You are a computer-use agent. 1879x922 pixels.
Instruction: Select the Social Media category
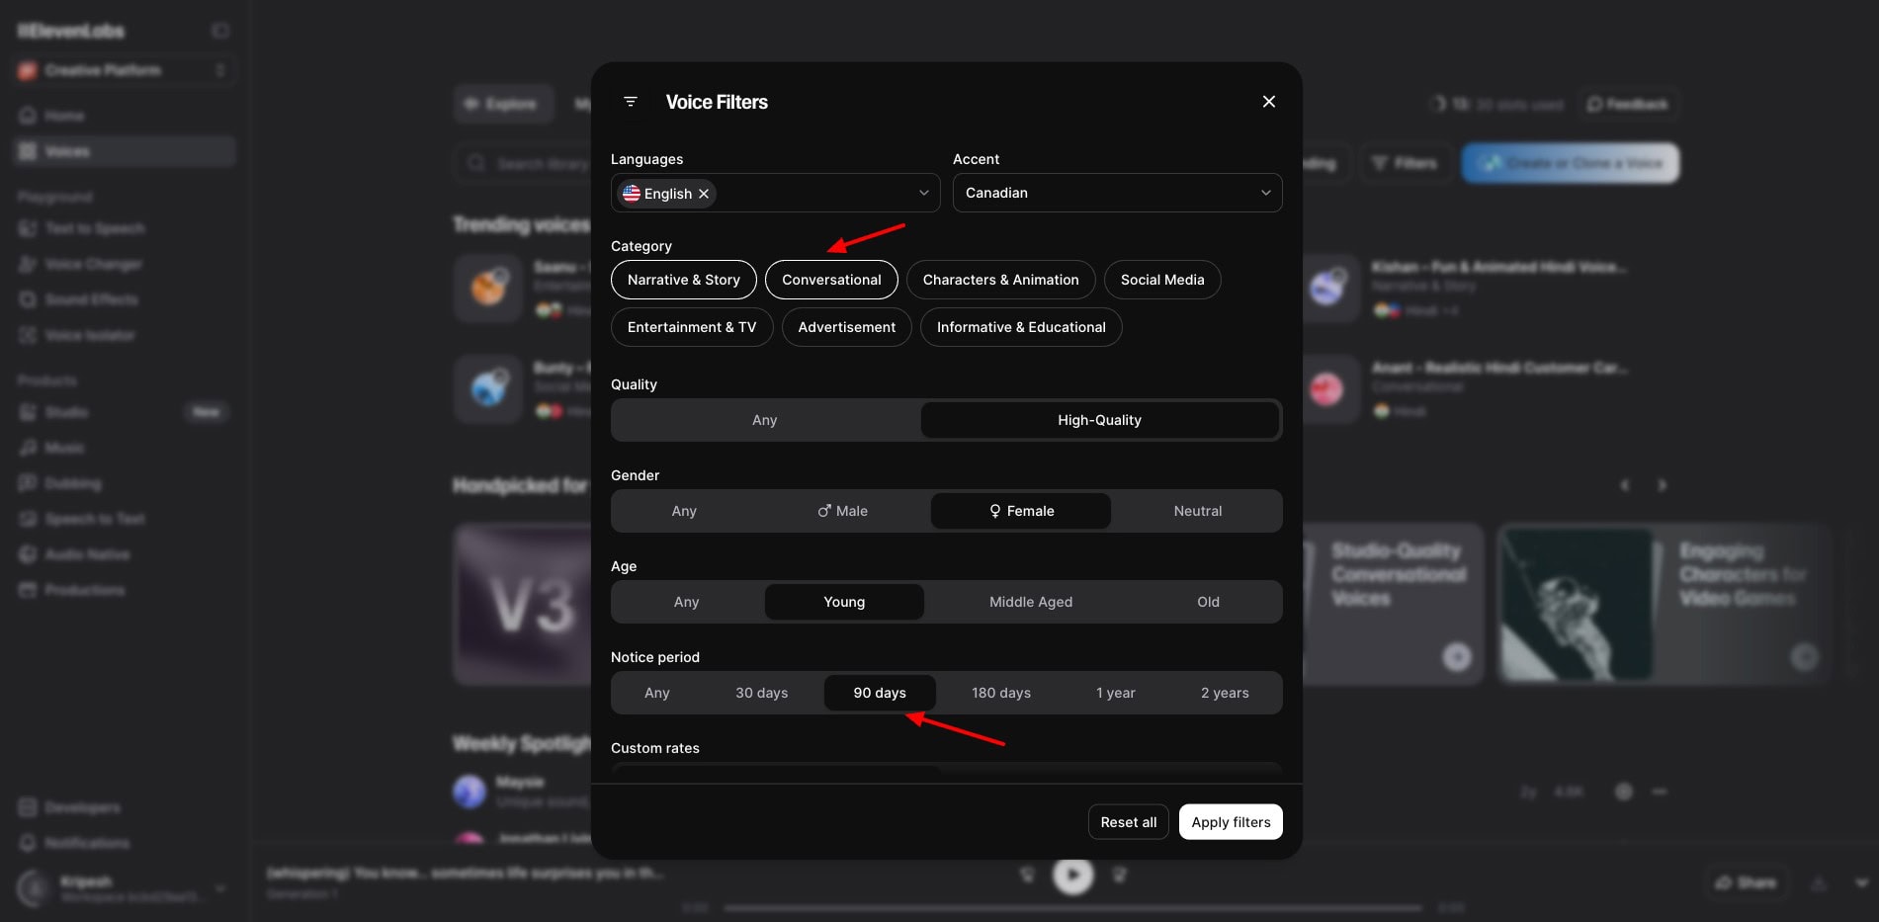1162,280
